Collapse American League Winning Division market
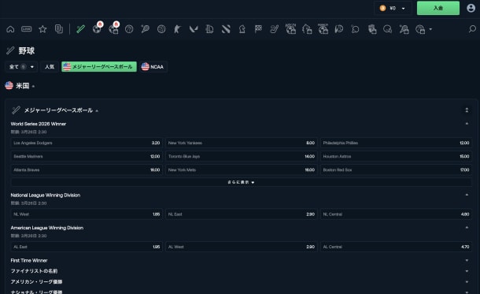Viewport: 480px width, 294px height. tap(467, 228)
